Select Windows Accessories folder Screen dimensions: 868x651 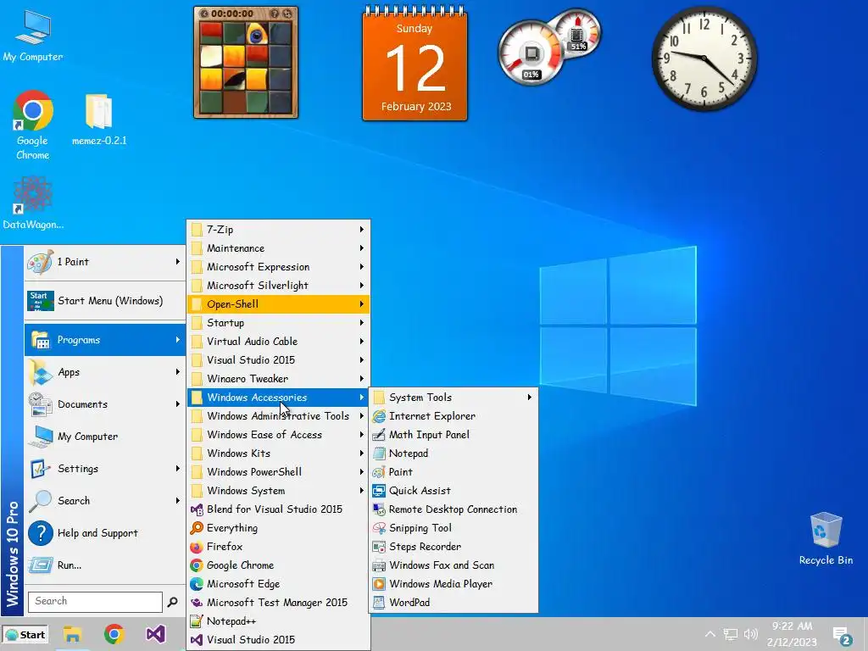(x=278, y=397)
